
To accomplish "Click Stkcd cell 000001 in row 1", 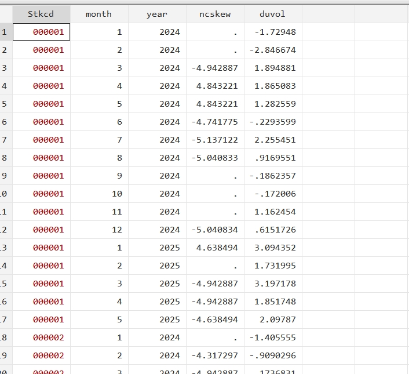I will coord(41,32).
